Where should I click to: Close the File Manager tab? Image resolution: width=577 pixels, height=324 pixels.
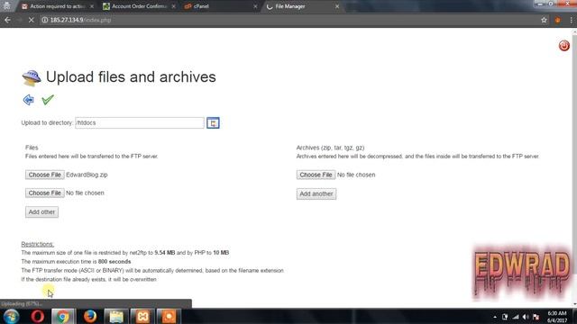(336, 6)
